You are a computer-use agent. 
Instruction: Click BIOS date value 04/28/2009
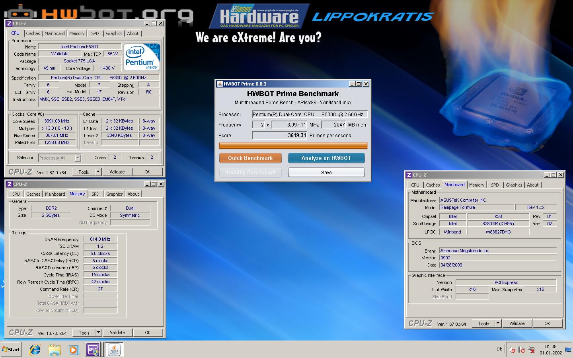point(498,265)
